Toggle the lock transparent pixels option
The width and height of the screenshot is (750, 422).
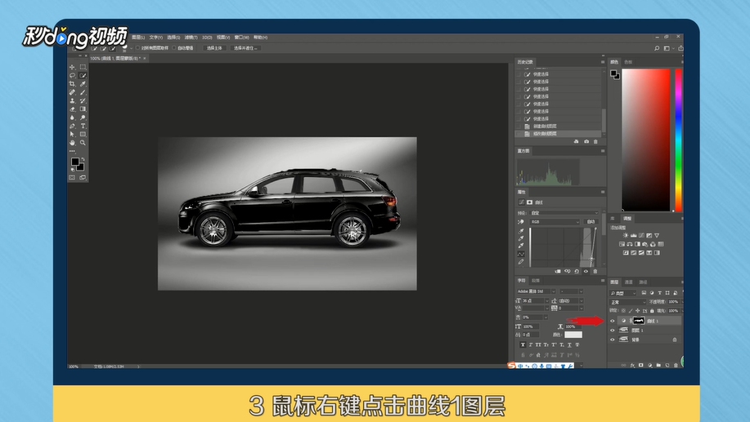623,311
